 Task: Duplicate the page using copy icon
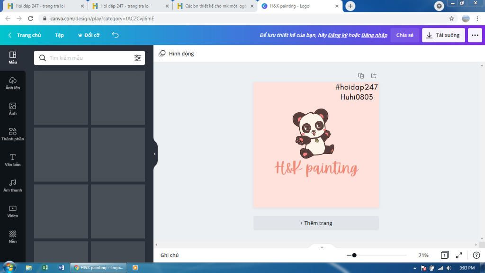click(x=361, y=75)
